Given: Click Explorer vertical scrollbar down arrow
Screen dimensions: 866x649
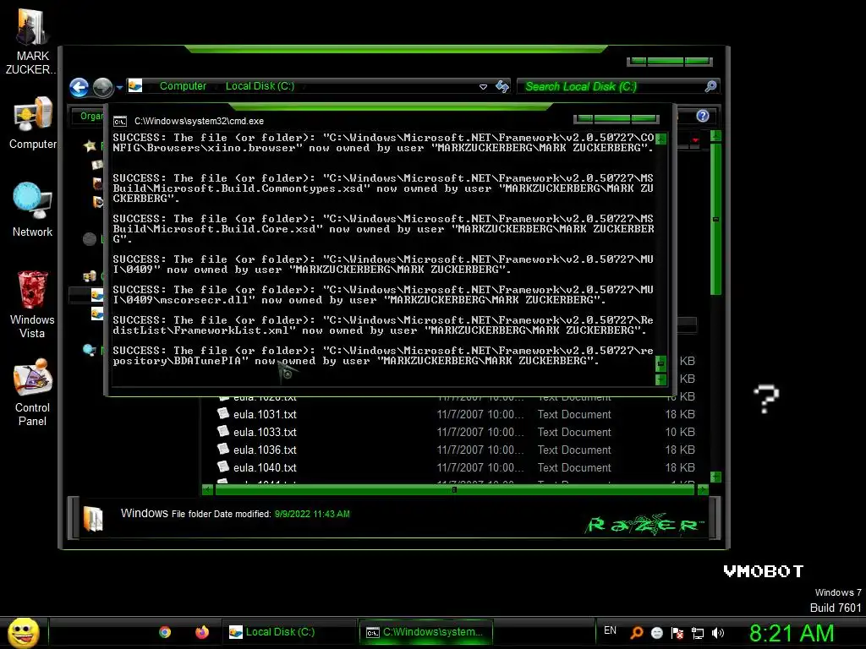Looking at the screenshot, I should (x=715, y=477).
